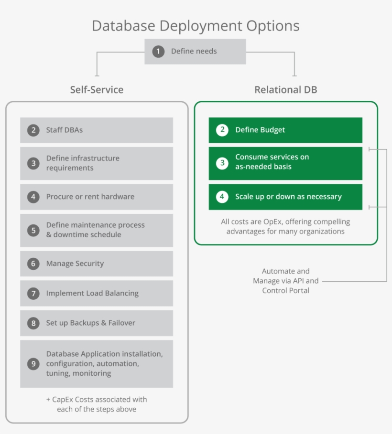
Task: Select the number 7 badge beside Implement Load Balancing
Action: click(x=33, y=294)
